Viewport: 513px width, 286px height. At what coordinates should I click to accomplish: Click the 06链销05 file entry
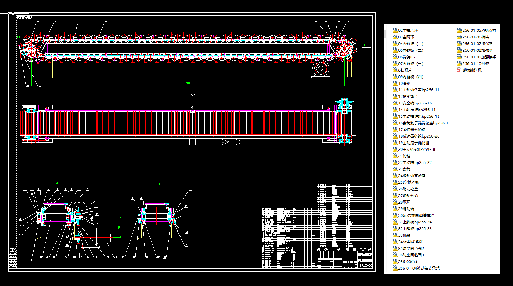coord(406,57)
